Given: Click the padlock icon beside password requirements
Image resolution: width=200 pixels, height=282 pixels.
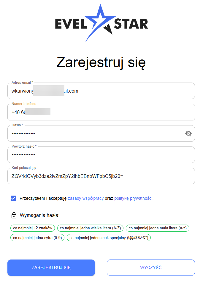Looking at the screenshot, I should [14, 215].
